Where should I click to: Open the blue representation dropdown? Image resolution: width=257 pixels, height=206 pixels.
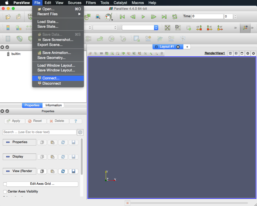[x=140, y=28]
